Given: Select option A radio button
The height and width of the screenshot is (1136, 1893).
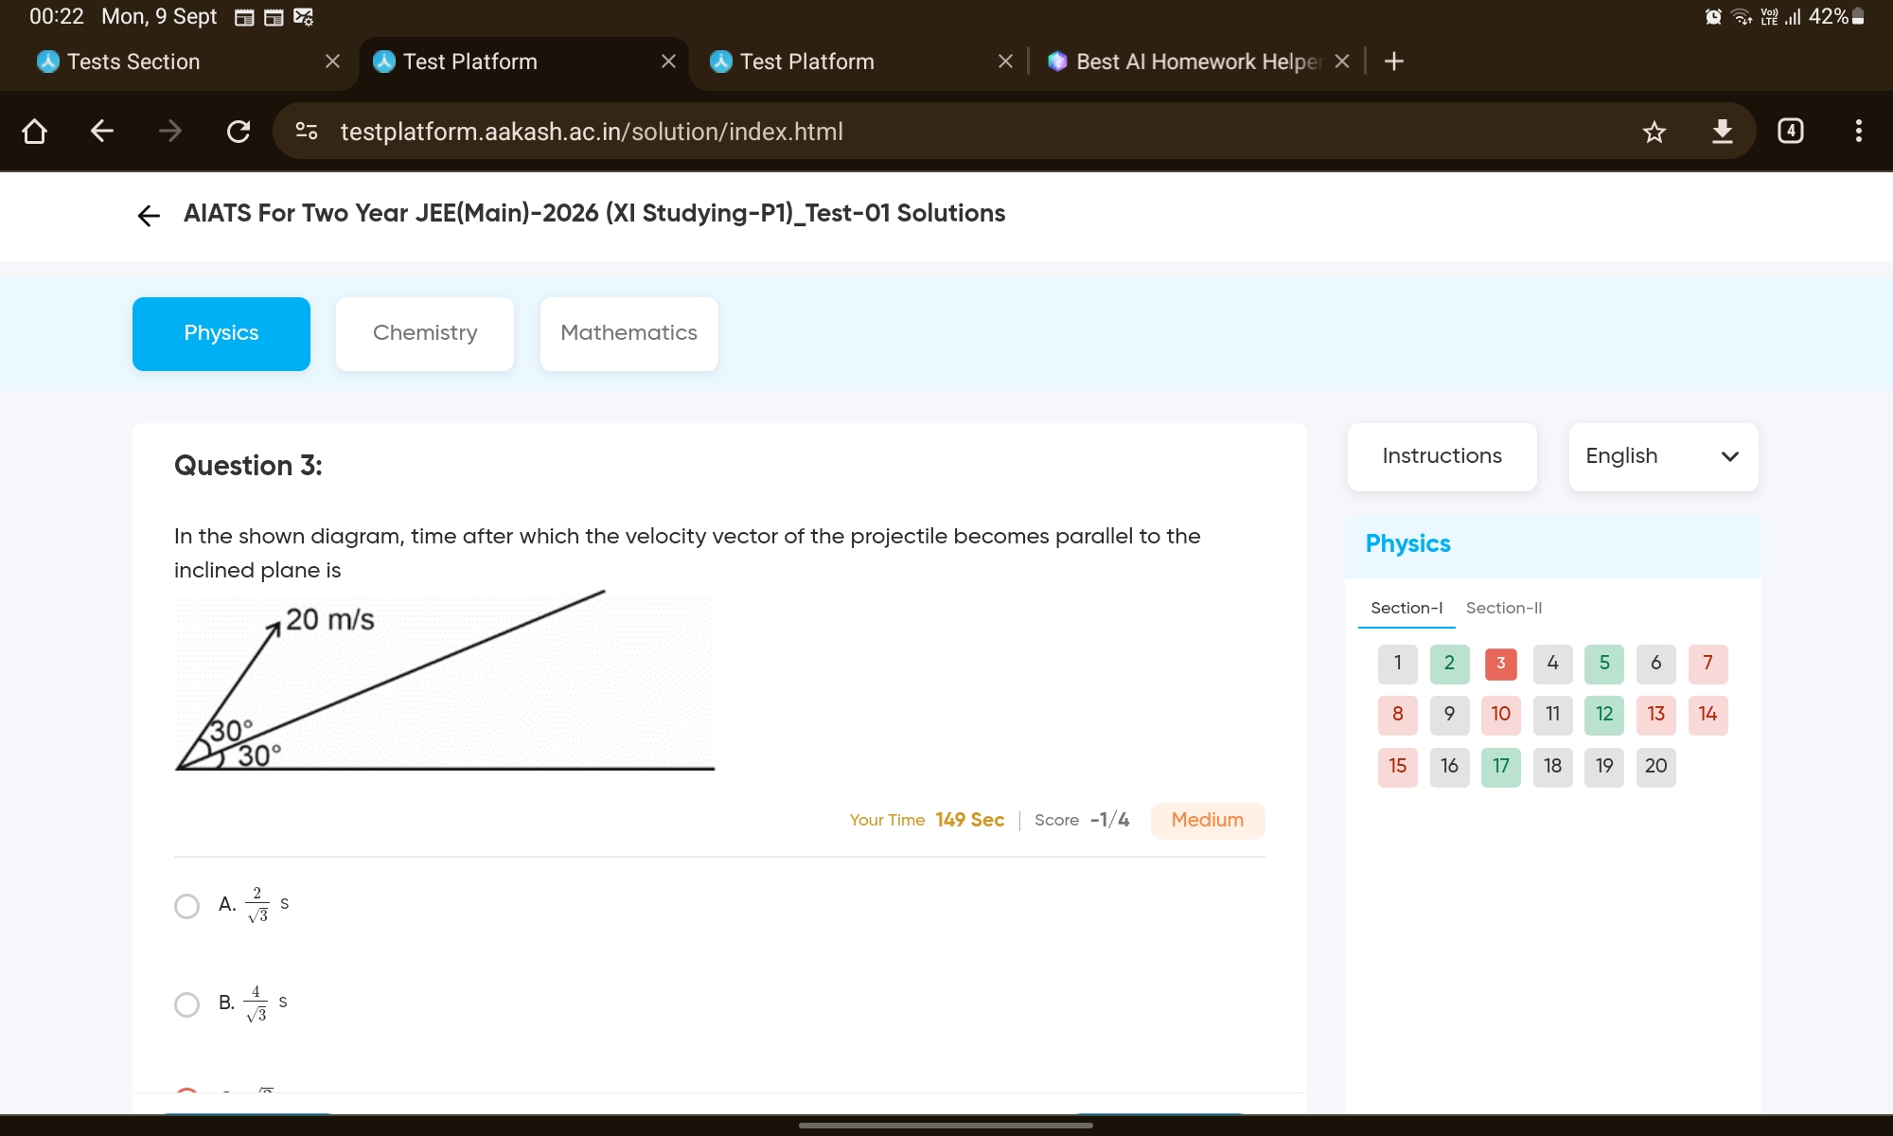Looking at the screenshot, I should (x=187, y=906).
